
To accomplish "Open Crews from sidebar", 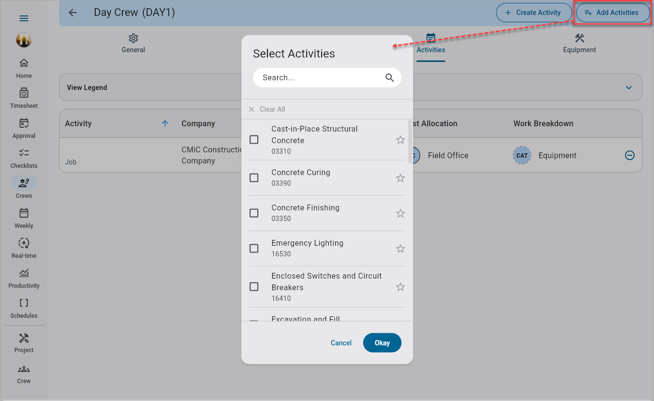I will tap(24, 188).
